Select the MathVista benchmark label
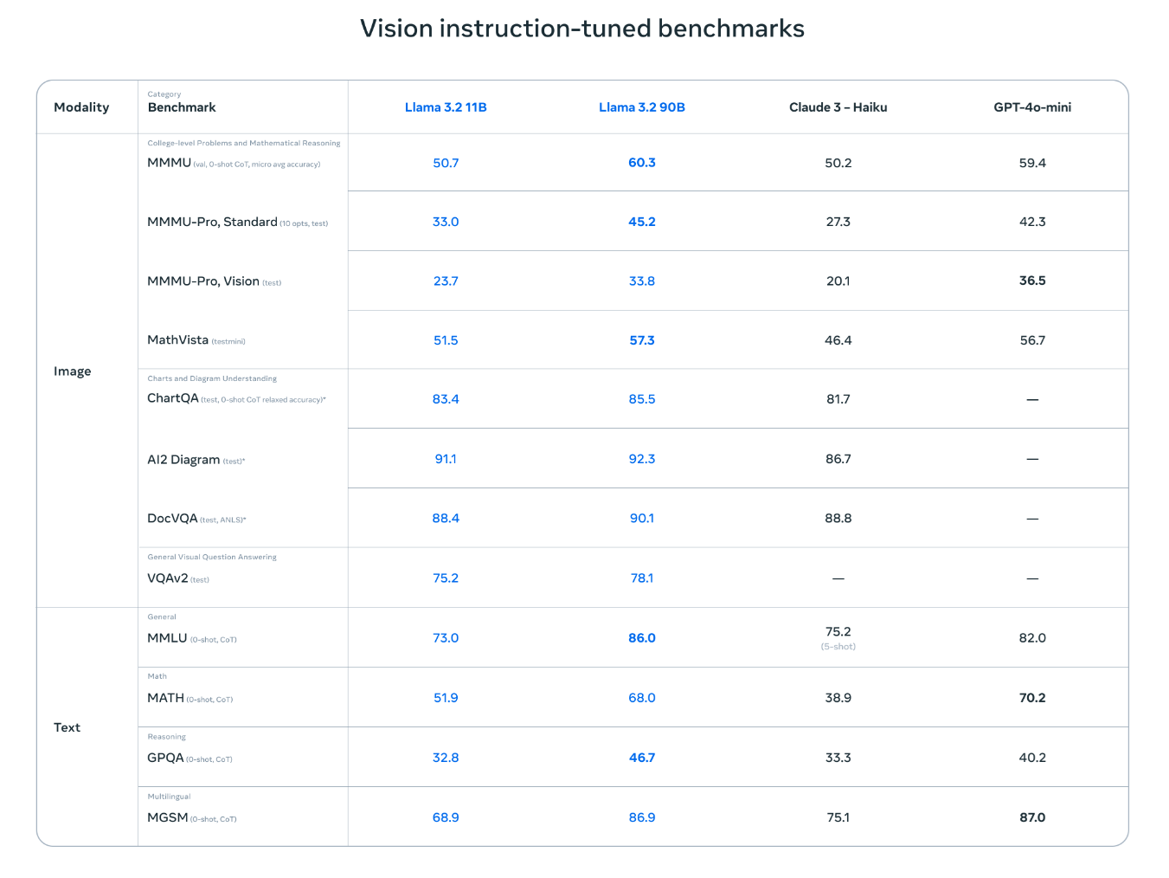 pos(177,340)
